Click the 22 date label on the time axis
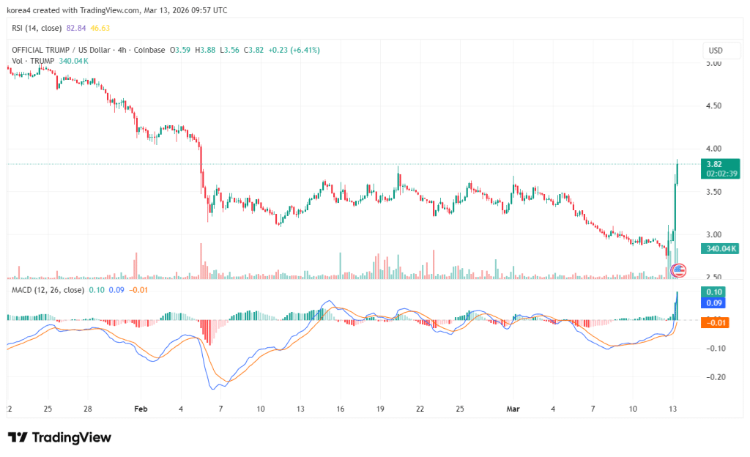Viewport: 750px width, 457px height. [420, 409]
